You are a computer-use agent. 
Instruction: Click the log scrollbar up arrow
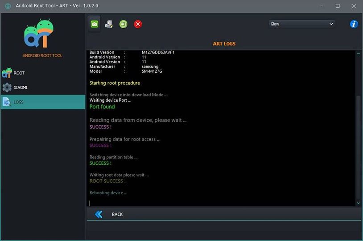tap(359, 54)
